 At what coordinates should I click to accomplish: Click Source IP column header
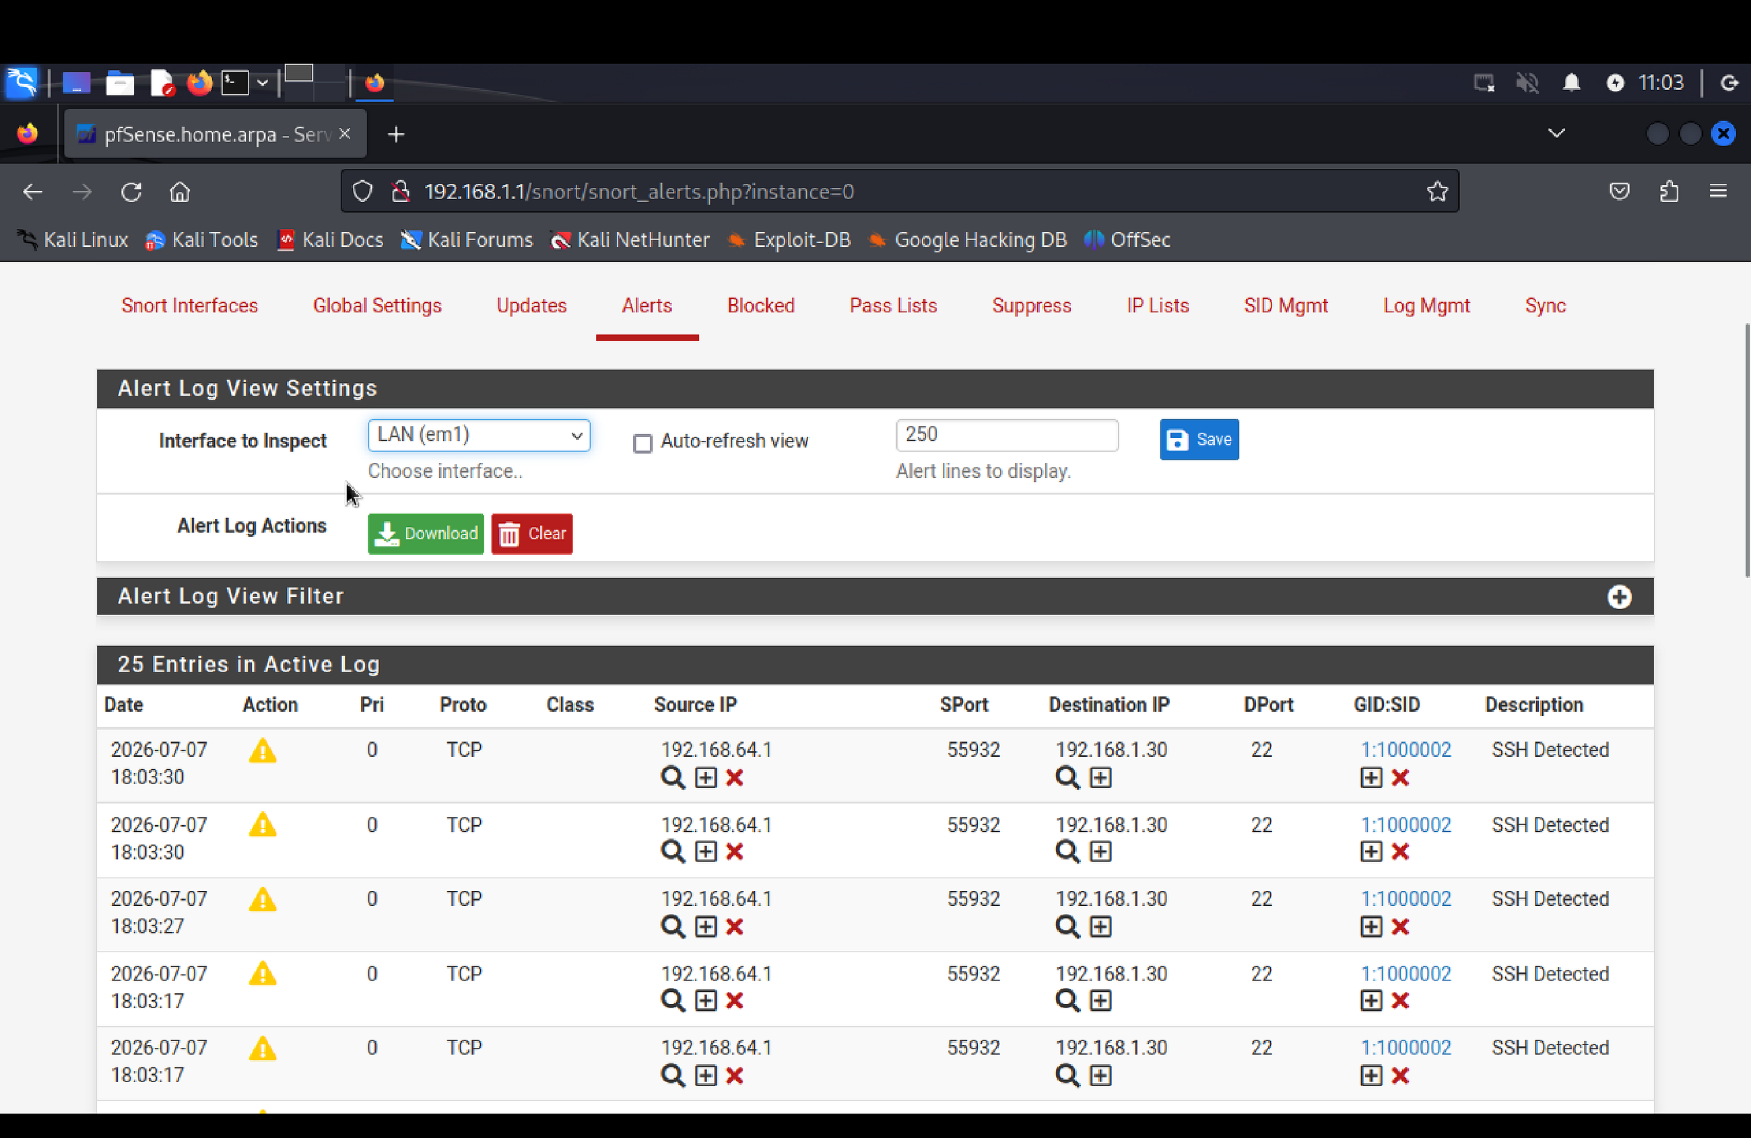tap(695, 705)
